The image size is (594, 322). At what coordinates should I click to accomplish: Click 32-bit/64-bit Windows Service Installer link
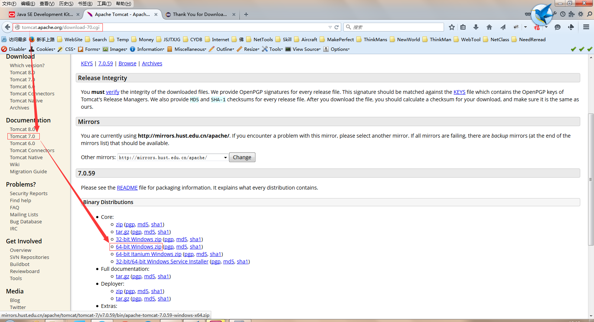pos(162,262)
